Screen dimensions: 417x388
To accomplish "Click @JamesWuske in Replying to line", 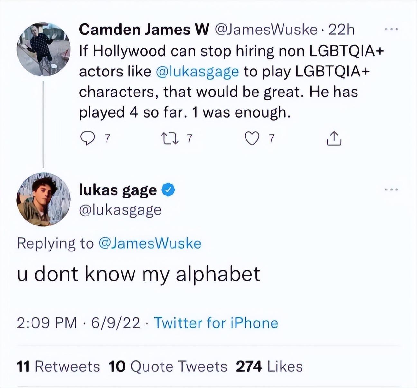I will (x=149, y=243).
